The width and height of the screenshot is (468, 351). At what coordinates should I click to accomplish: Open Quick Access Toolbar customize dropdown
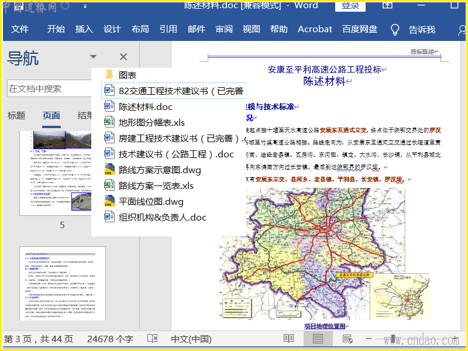click(85, 6)
